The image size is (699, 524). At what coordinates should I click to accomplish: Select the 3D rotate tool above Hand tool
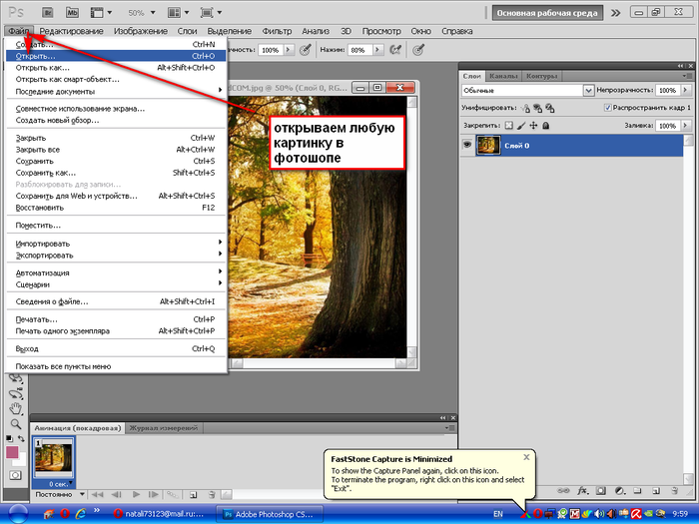point(16,393)
